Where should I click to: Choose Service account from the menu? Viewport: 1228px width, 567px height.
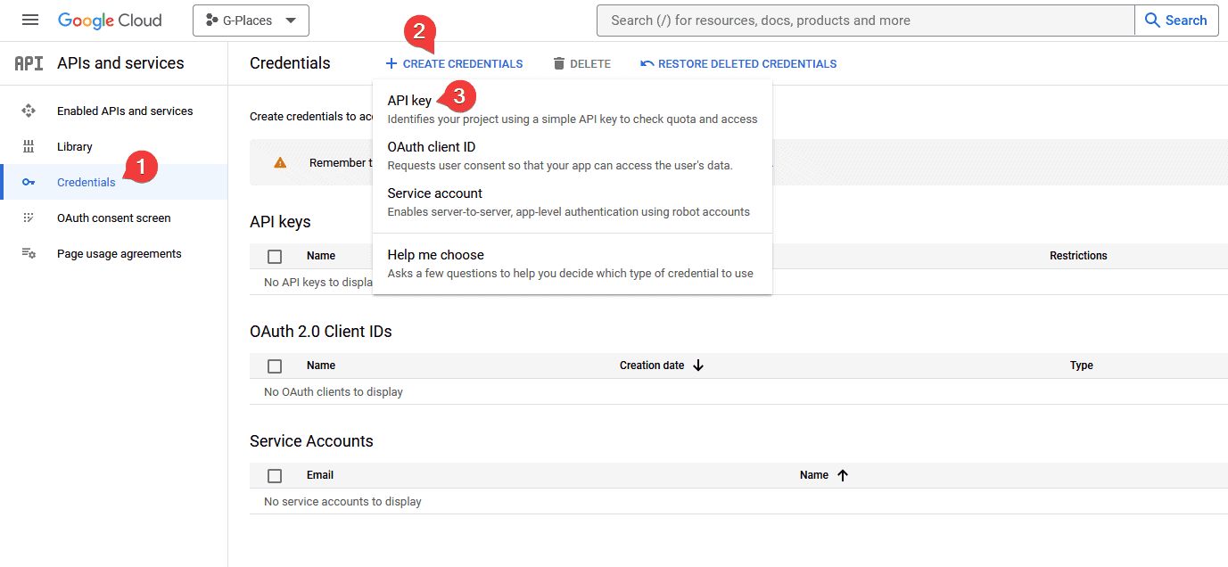(x=434, y=193)
